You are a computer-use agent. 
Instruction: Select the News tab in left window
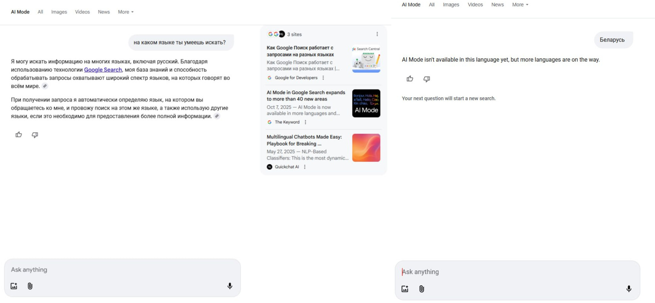coord(104,12)
